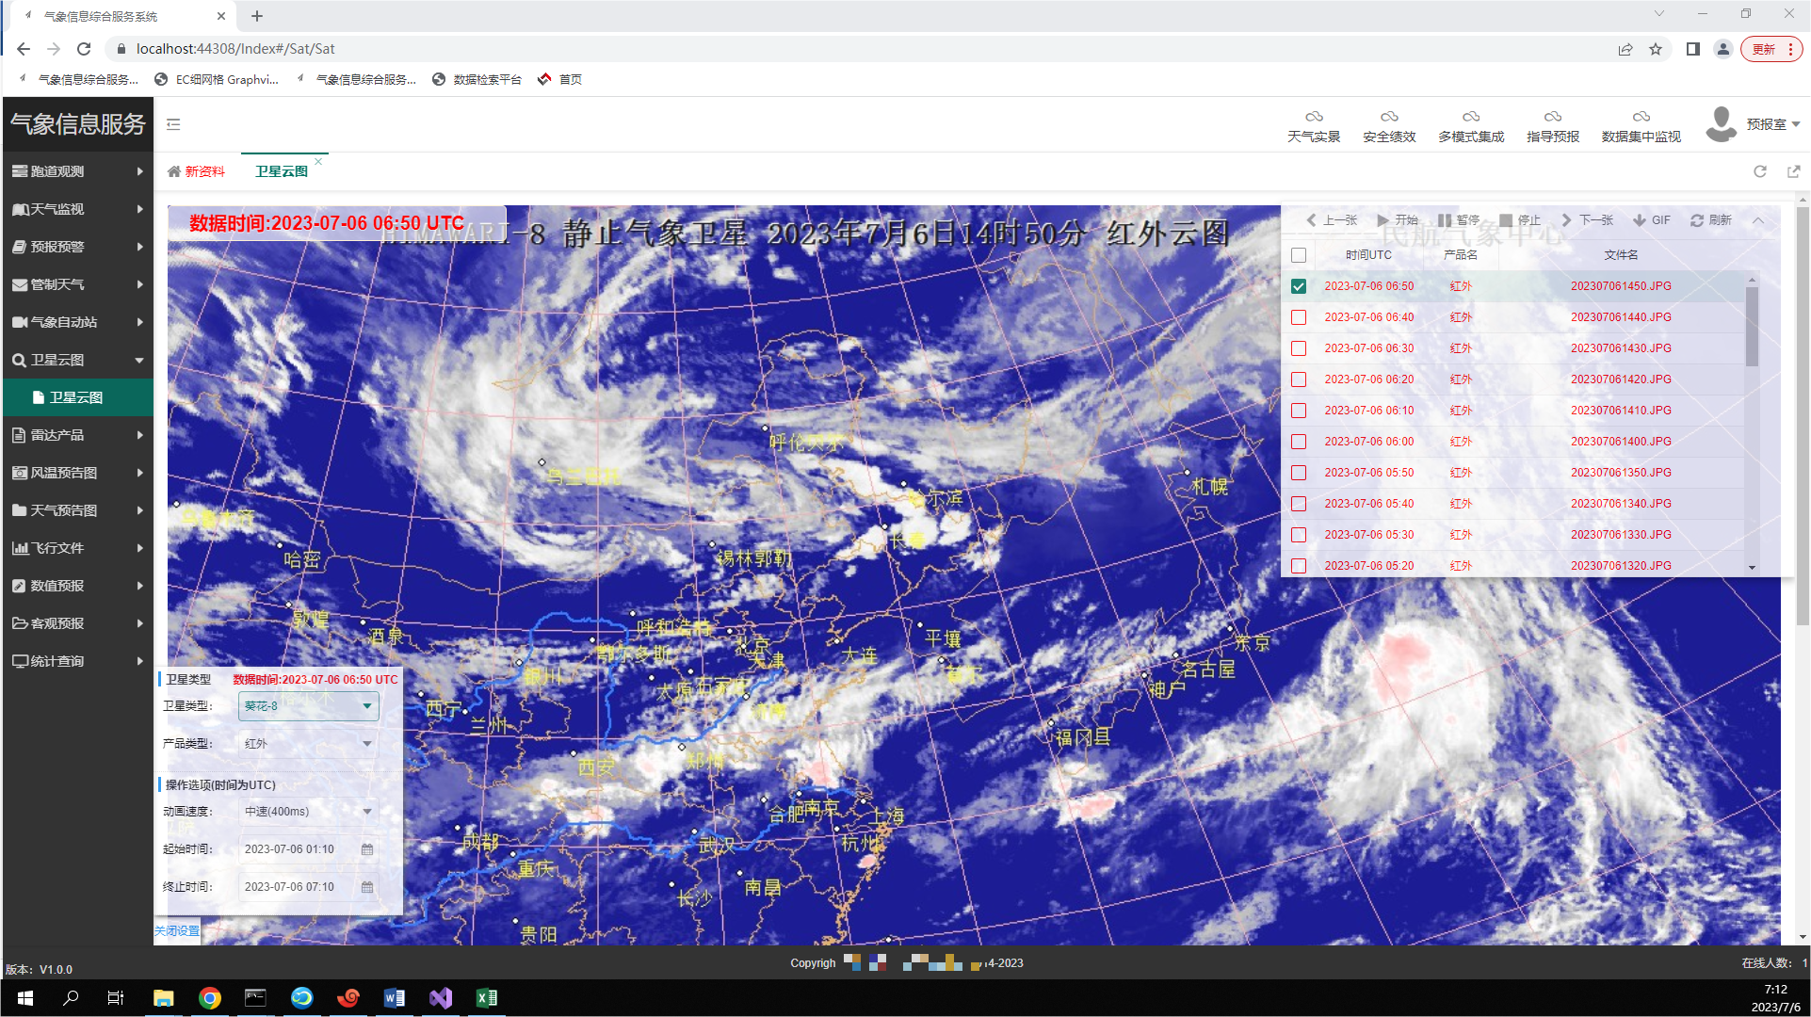
Task: Click the page refresh icon in tab bar
Action: pos(1760,171)
